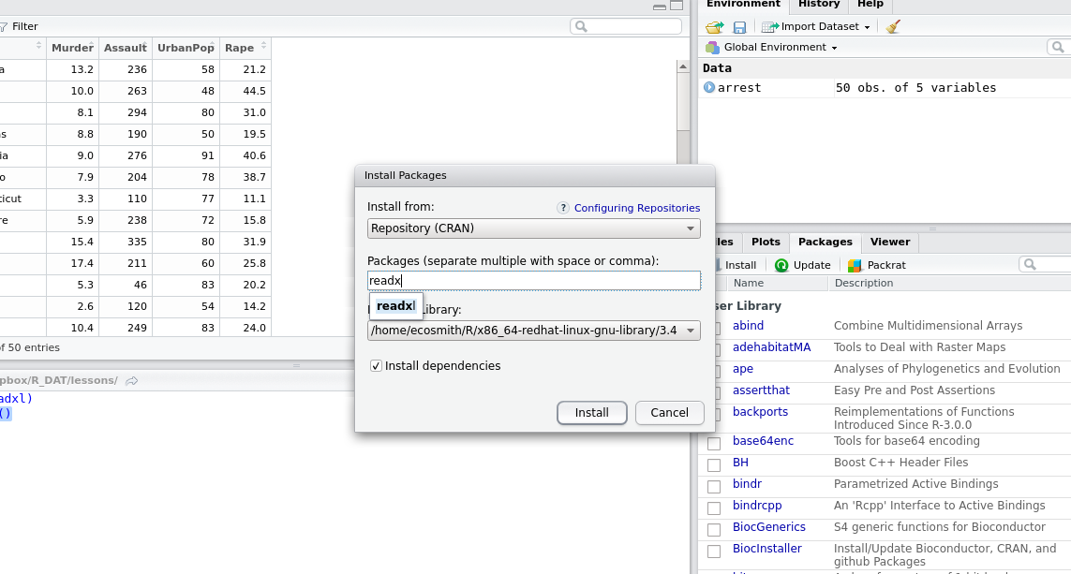Click the Filter funnel in data viewer

(x=4, y=26)
